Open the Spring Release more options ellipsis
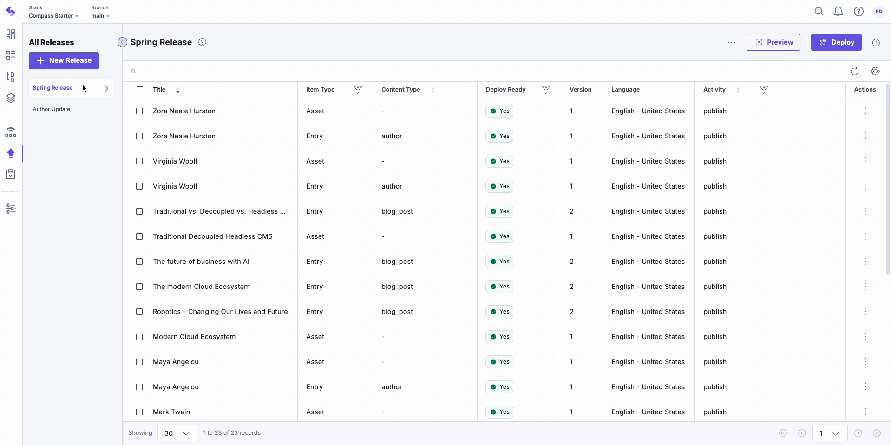 point(732,42)
